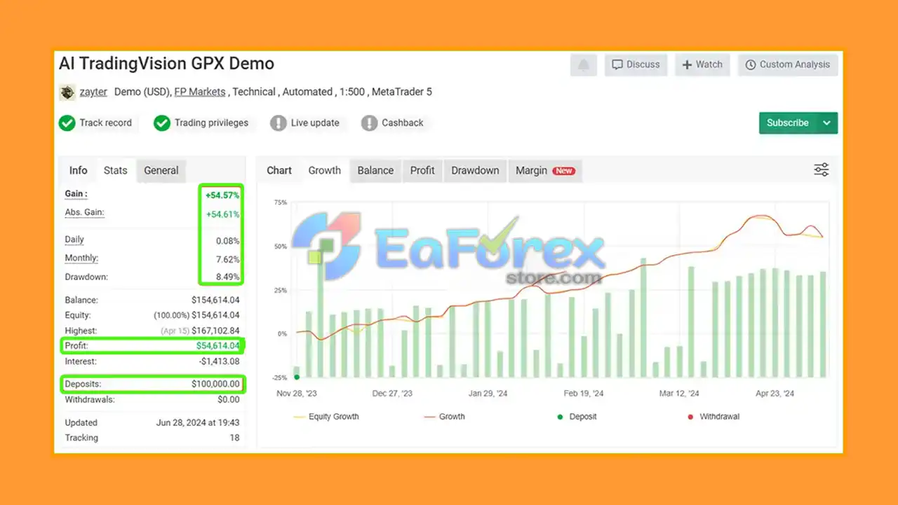Switch to the Info tab
The height and width of the screenshot is (505, 898).
point(78,170)
